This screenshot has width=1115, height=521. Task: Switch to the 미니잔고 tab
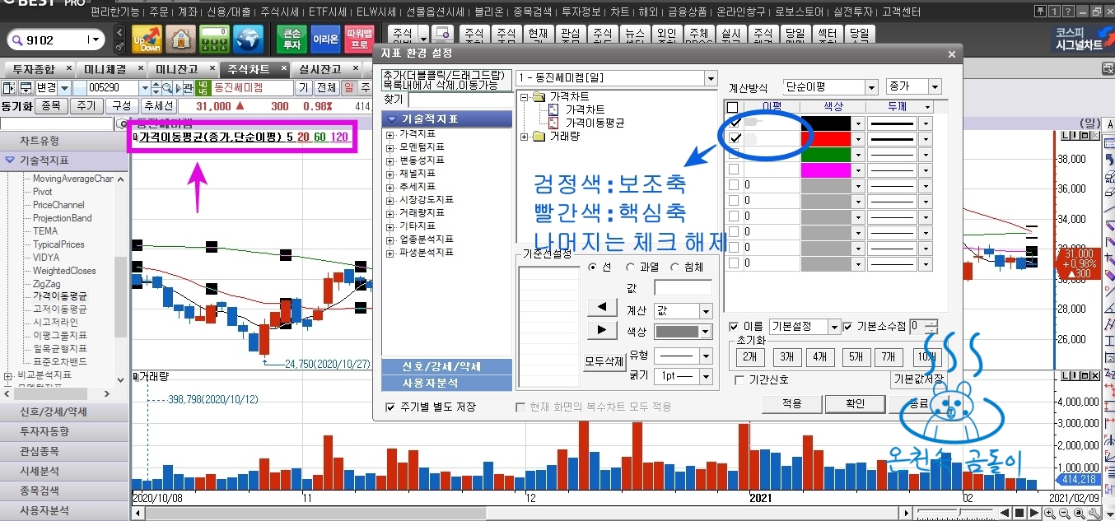[x=175, y=68]
